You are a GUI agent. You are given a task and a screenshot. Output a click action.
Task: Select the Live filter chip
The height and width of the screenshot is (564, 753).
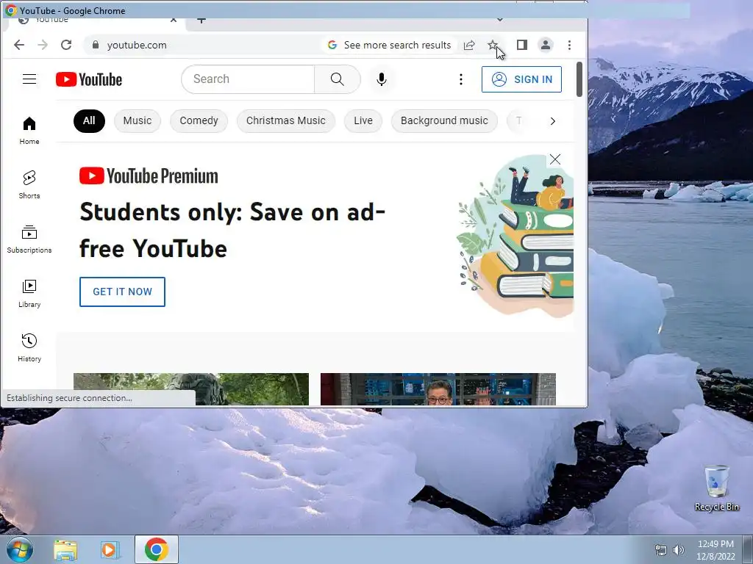pos(363,120)
